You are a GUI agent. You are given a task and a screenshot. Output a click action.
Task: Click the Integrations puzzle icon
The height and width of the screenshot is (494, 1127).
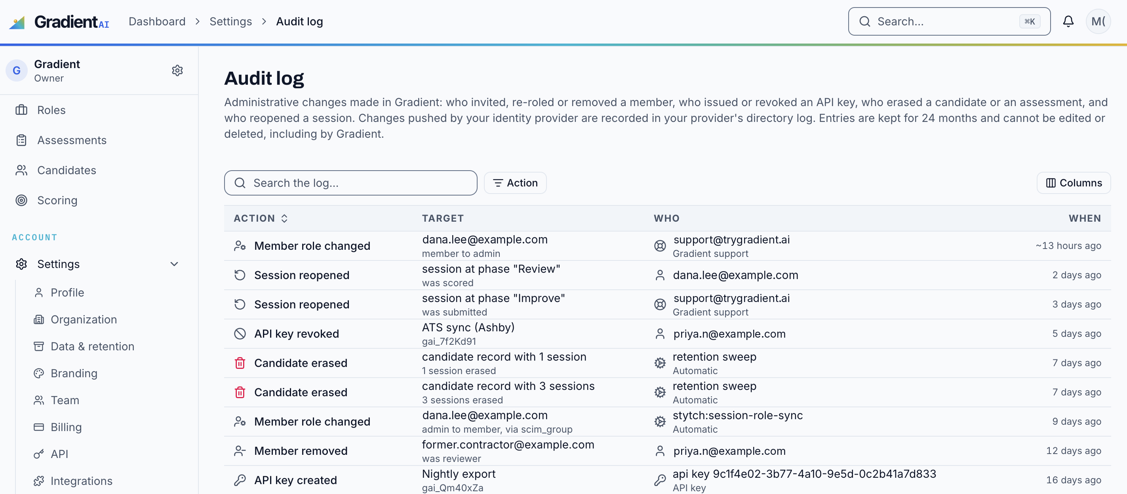[39, 481]
